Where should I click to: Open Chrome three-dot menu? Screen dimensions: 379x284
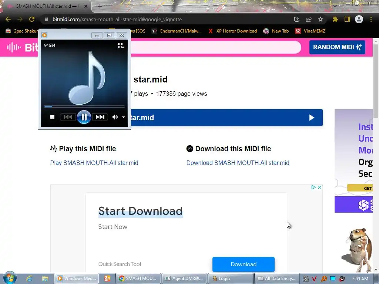pyautogui.click(x=371, y=19)
